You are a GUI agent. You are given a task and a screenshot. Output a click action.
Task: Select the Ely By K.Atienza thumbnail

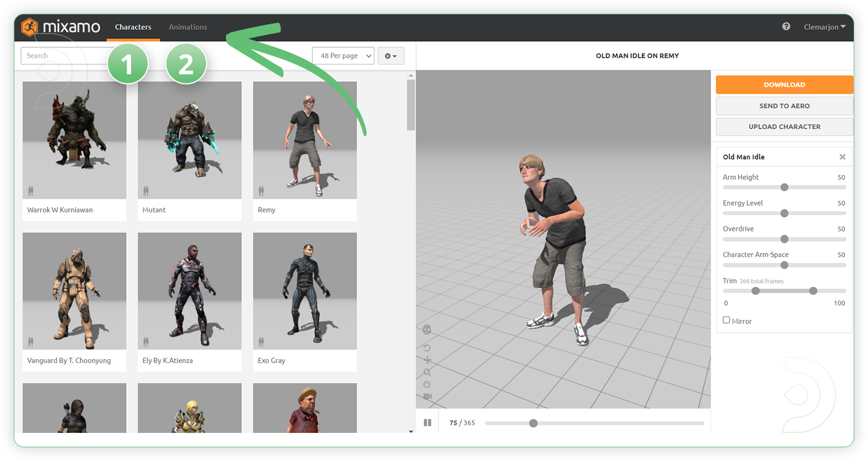click(190, 291)
